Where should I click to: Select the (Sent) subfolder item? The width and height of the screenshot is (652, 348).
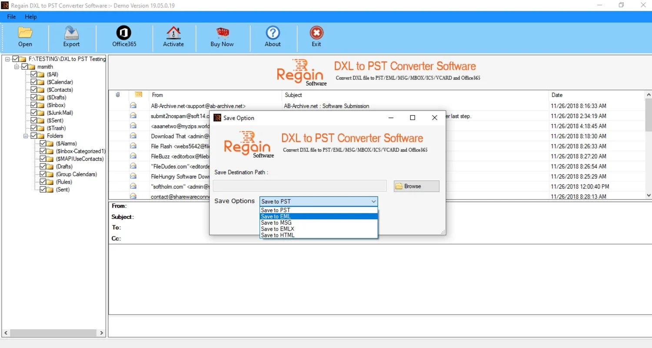click(63, 190)
